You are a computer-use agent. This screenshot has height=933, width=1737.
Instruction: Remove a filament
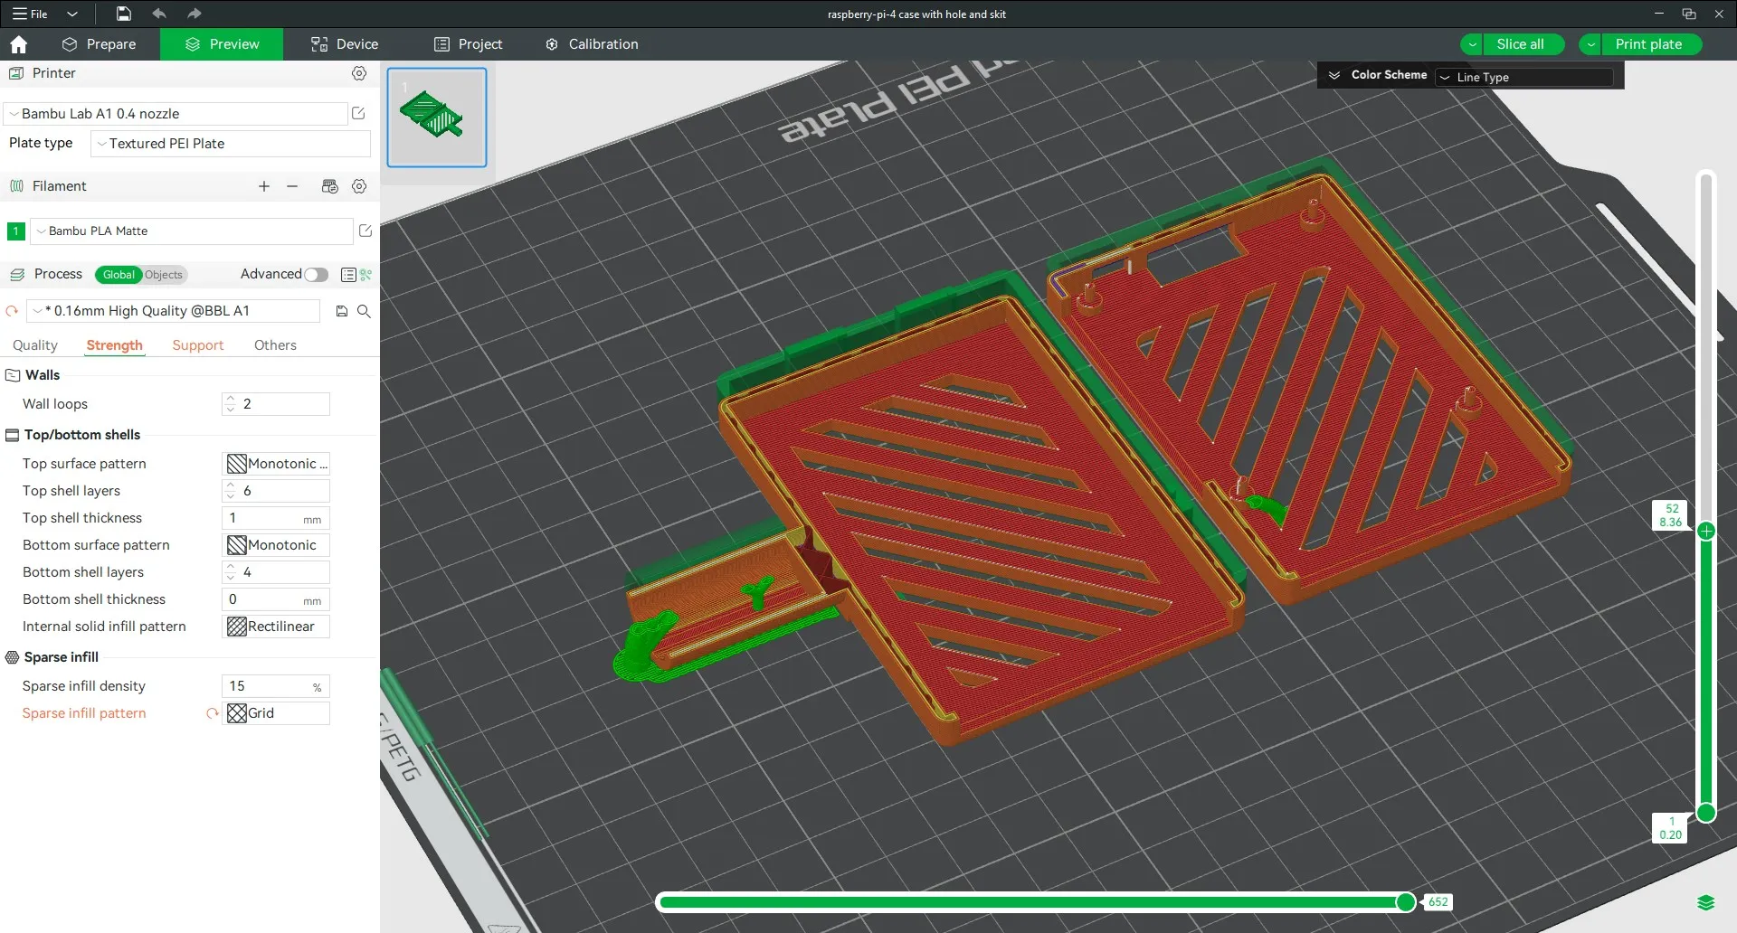pos(292,186)
